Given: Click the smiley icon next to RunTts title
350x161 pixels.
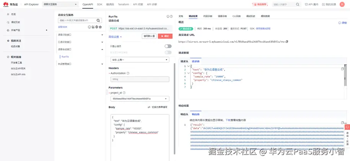Looking at the screenshot, I should click(x=168, y=16).
